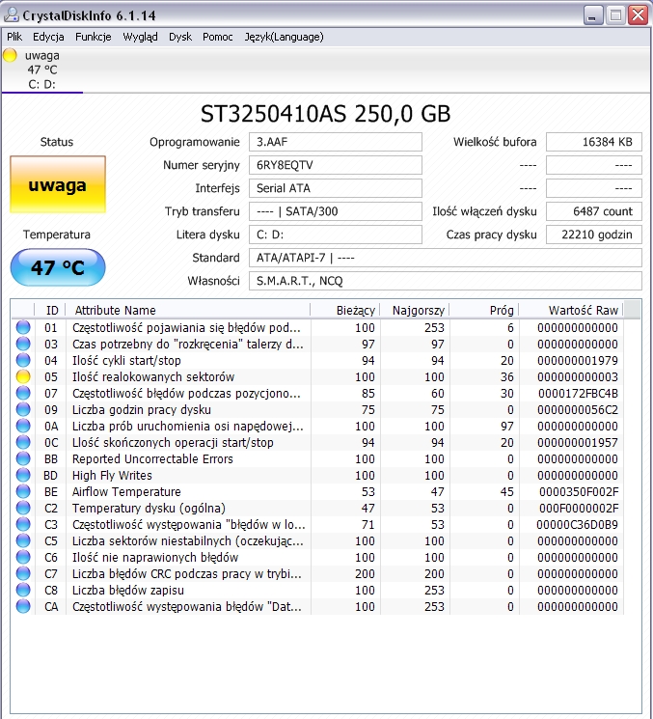Open the Pomoc menu
653x719 pixels.
(218, 37)
